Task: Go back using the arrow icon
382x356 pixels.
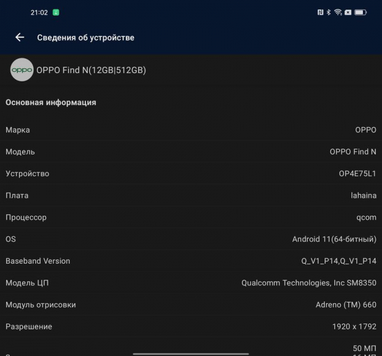Action: point(20,38)
